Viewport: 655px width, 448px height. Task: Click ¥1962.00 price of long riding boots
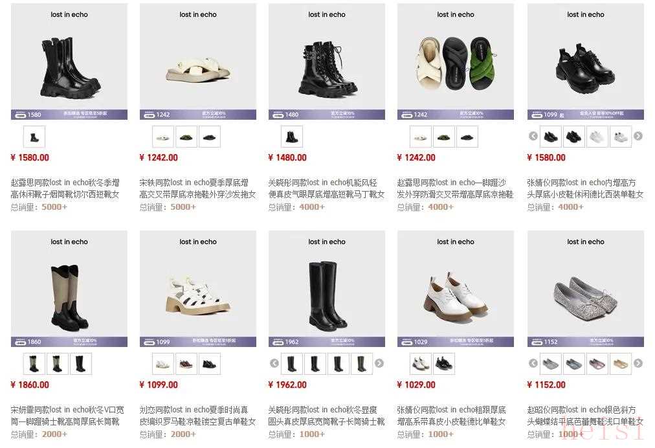pyautogui.click(x=287, y=385)
